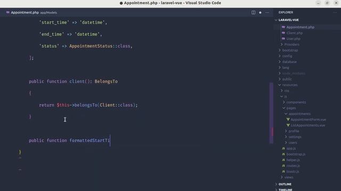Expand the OUTLINE section
The image size is (341, 191).
276,184
